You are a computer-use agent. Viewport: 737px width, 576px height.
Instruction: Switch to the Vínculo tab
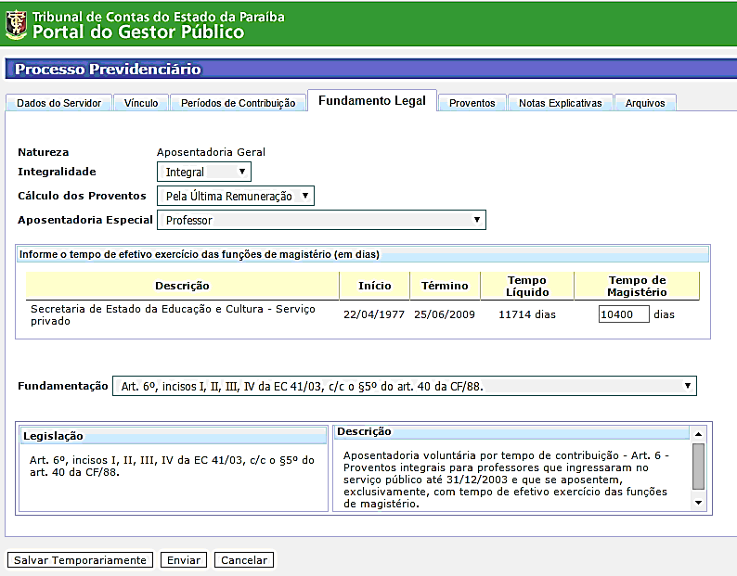pos(141,103)
